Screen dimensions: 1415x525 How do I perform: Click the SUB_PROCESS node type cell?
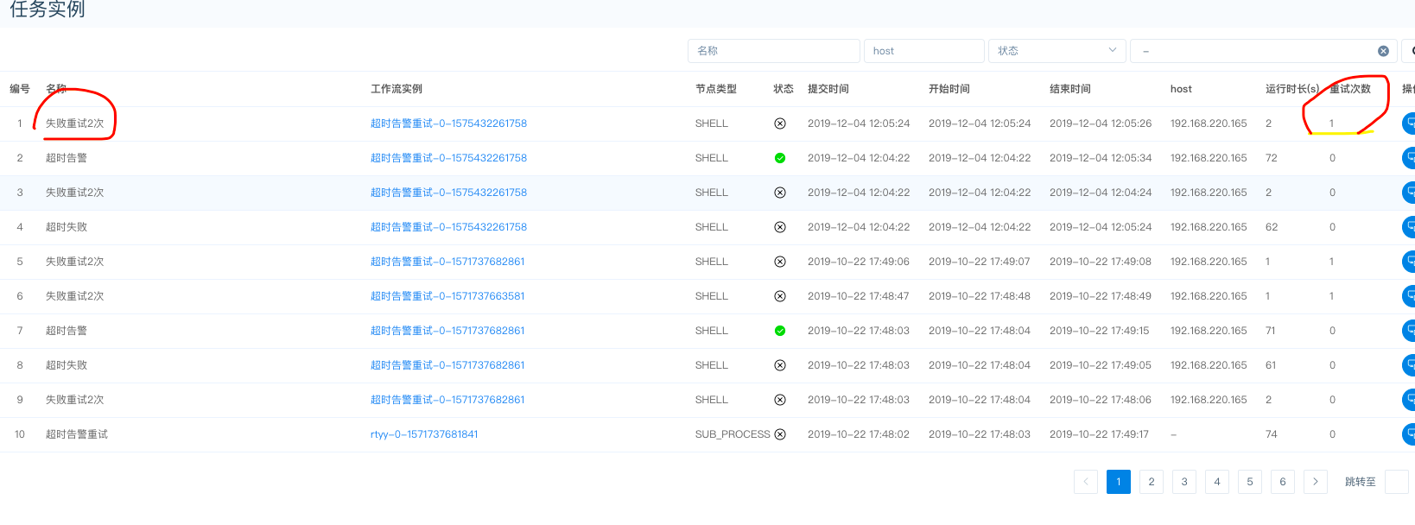pyautogui.click(x=733, y=434)
